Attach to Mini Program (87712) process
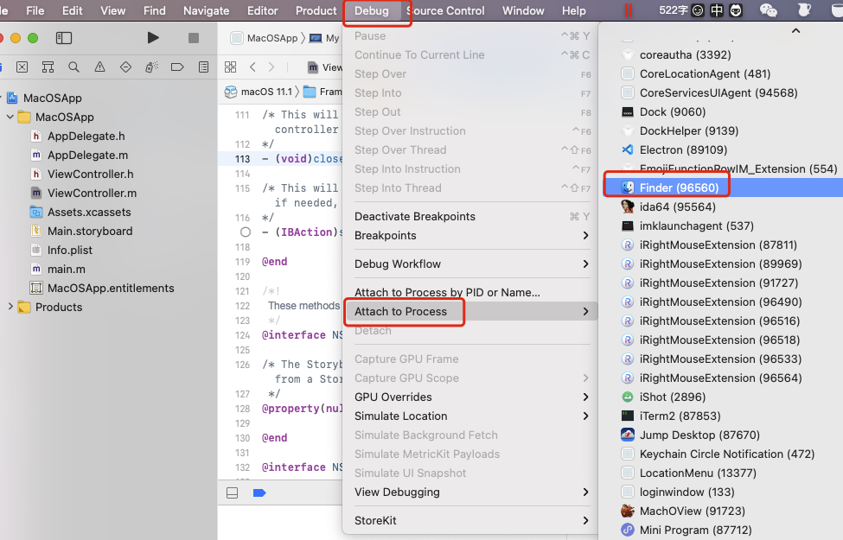The image size is (843, 540). tap(723, 530)
